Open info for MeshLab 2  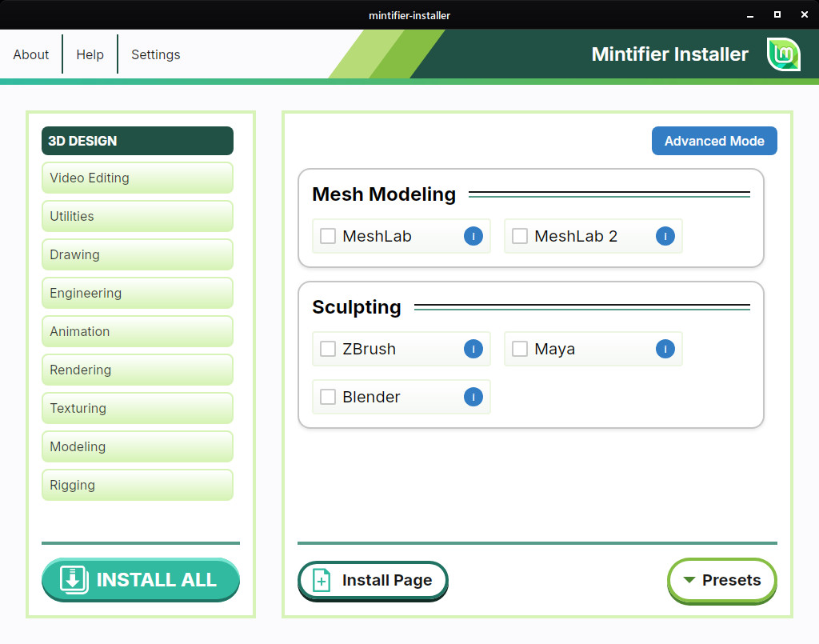pyautogui.click(x=665, y=236)
